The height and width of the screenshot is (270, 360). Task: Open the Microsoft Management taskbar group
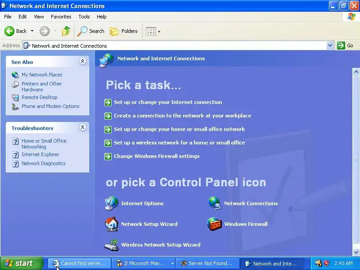click(144, 263)
